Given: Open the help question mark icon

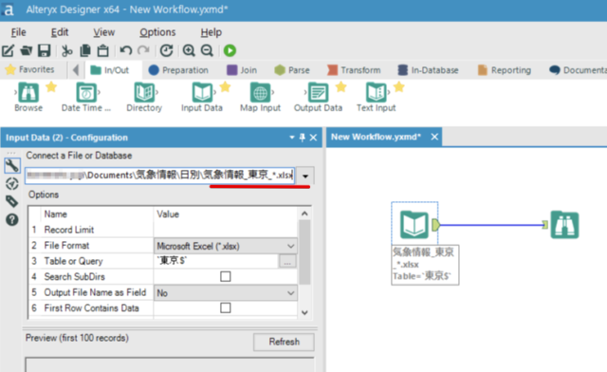Looking at the screenshot, I should click(12, 220).
